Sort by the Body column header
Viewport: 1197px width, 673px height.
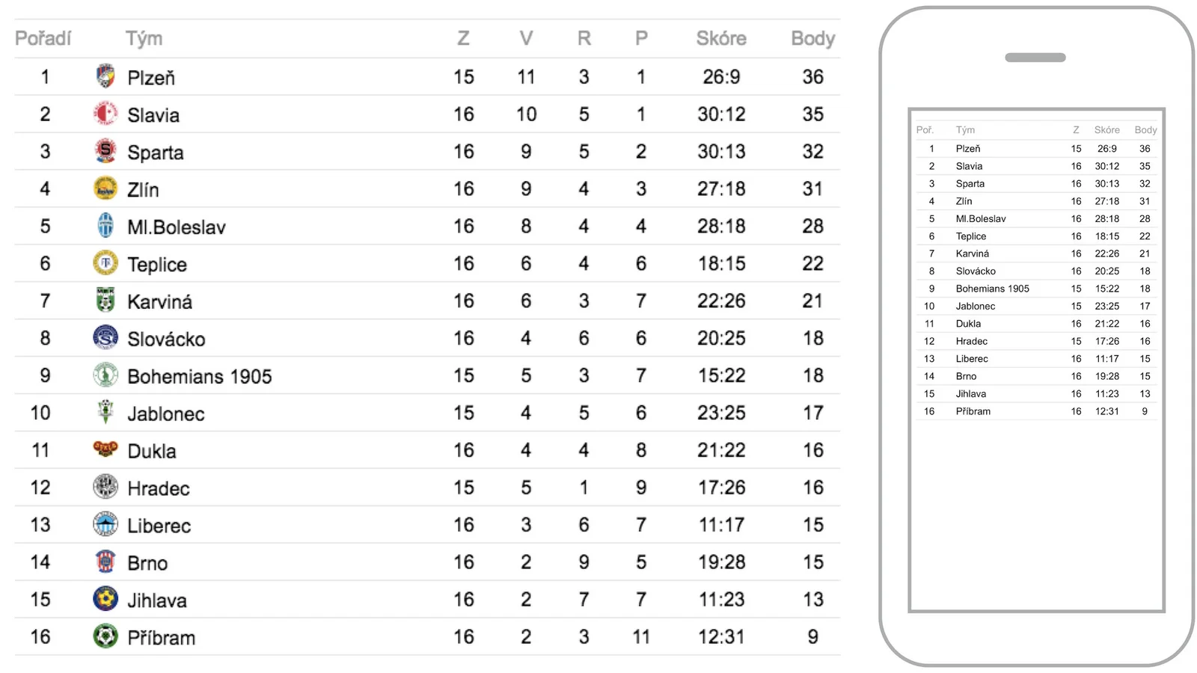[812, 38]
